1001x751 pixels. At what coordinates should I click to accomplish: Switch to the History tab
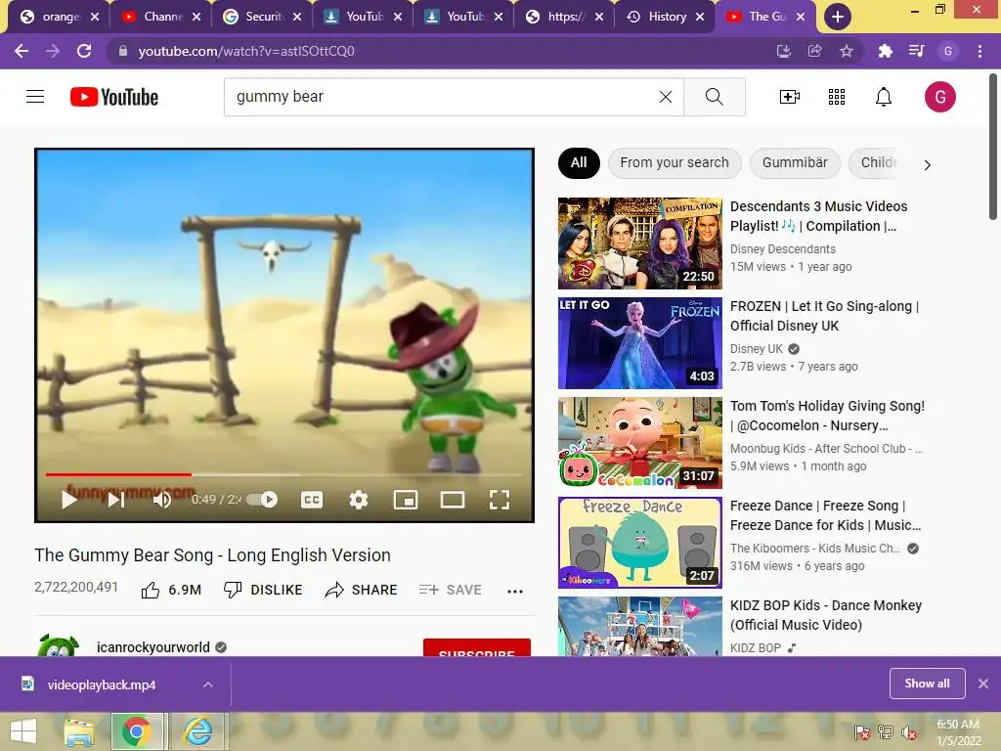(x=664, y=17)
